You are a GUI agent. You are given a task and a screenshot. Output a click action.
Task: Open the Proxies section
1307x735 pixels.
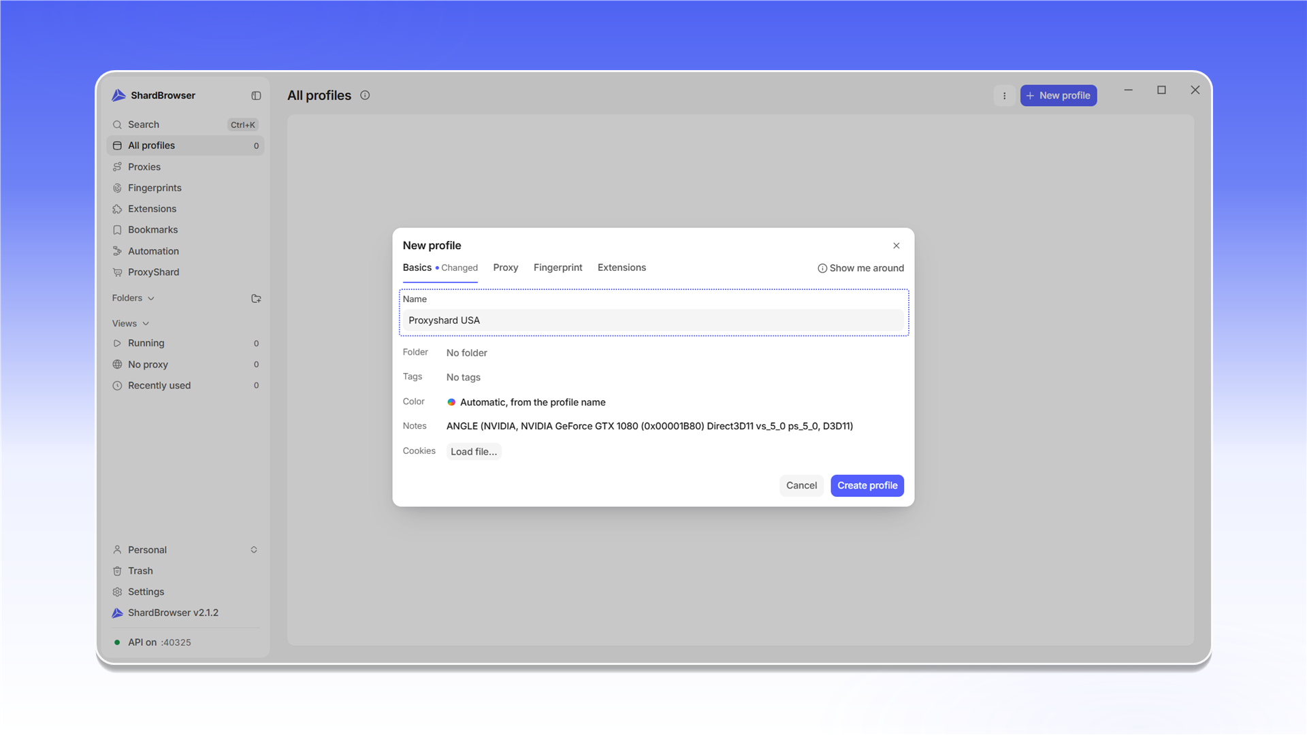pyautogui.click(x=185, y=167)
